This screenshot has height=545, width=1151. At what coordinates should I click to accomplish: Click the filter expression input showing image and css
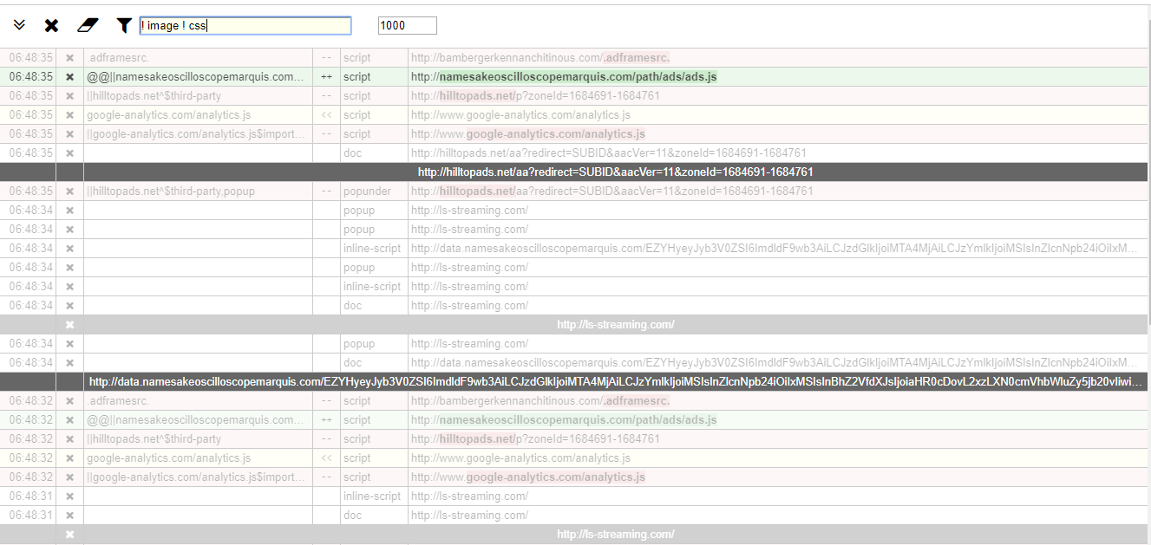tap(244, 25)
